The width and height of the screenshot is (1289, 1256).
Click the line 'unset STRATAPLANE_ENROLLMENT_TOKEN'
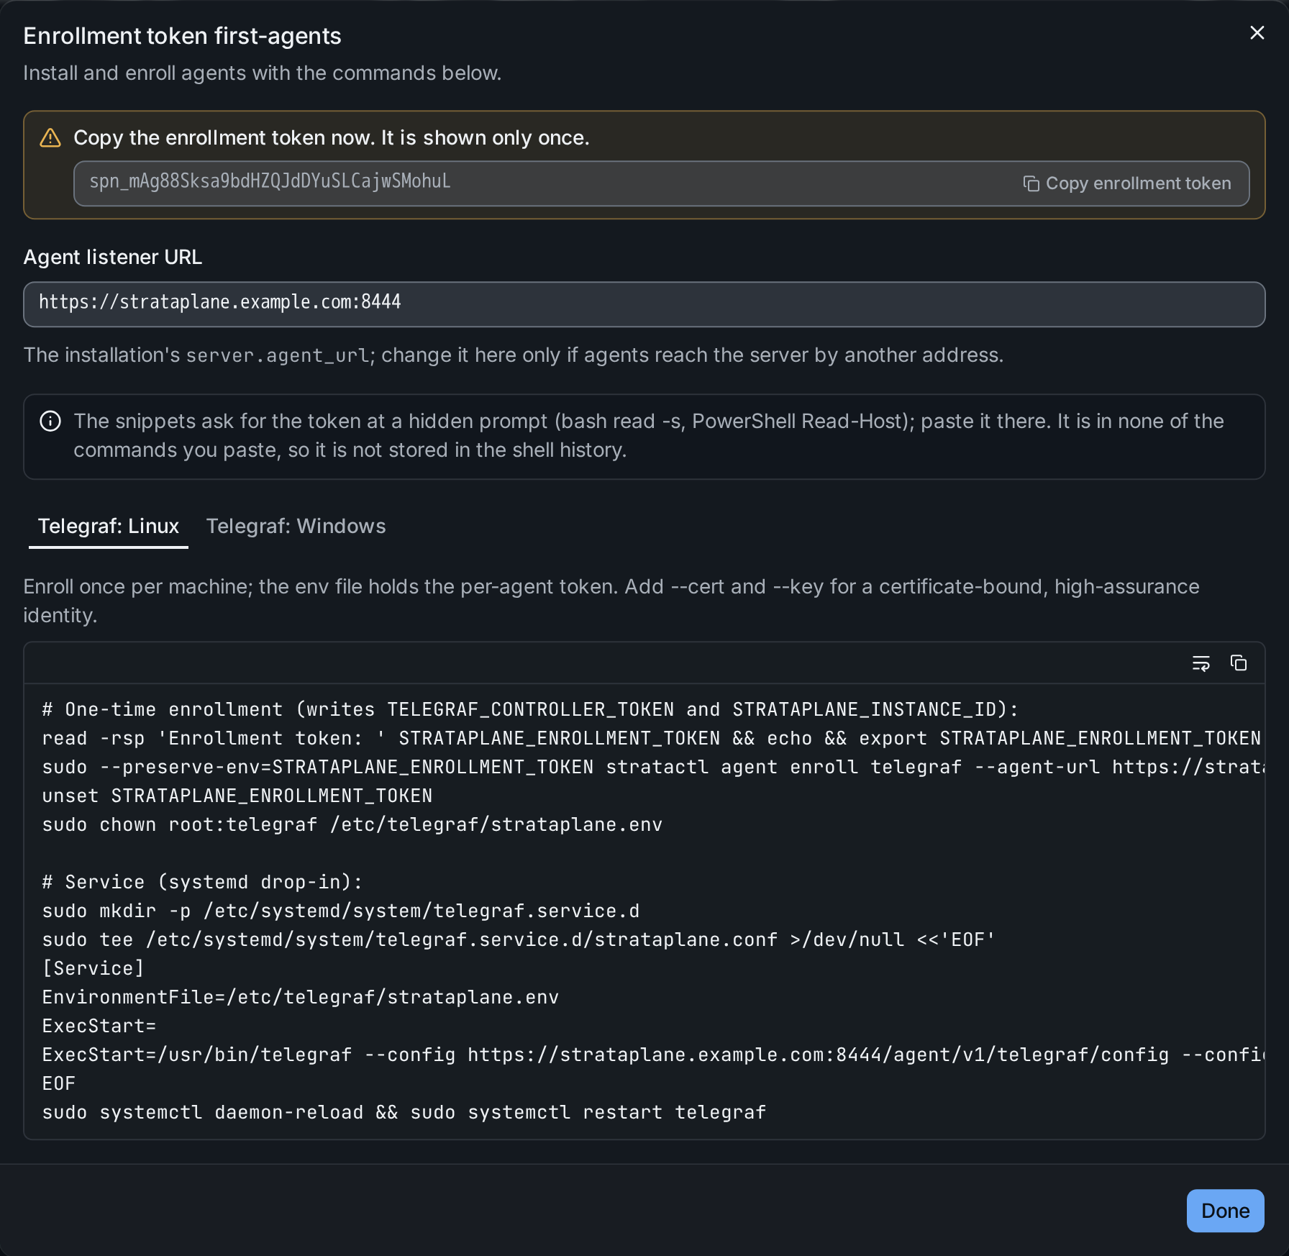coord(237,796)
